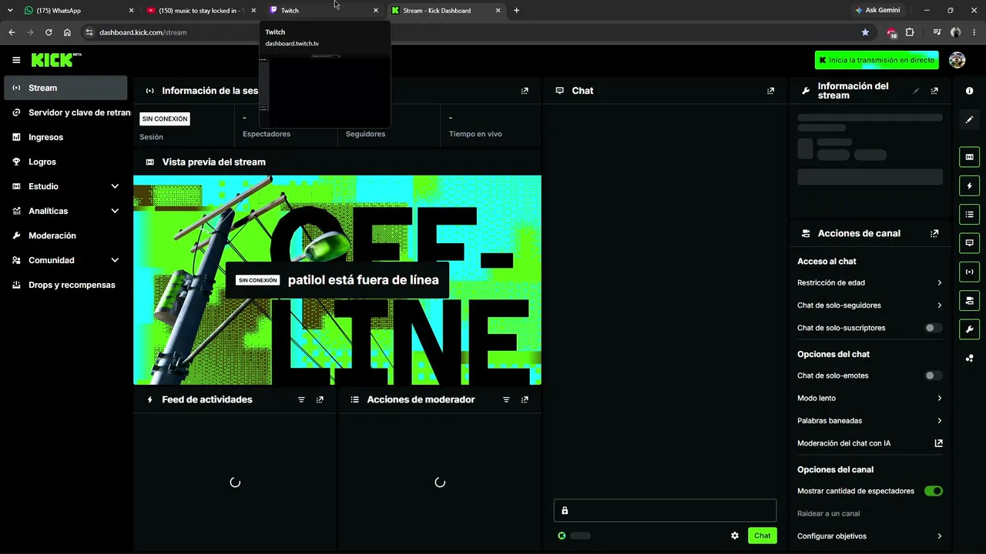
Task: Click Inicia la transmisión en directo
Action: point(877,60)
